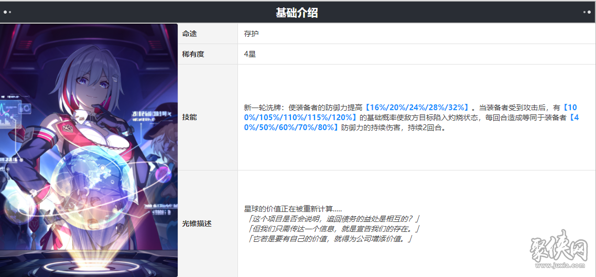This screenshot has width=596, height=277.
Task: Click the quote starting 这个项目是否会说明
Action: [x=333, y=219]
